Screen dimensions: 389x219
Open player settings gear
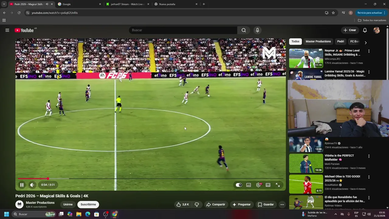tap(258, 185)
